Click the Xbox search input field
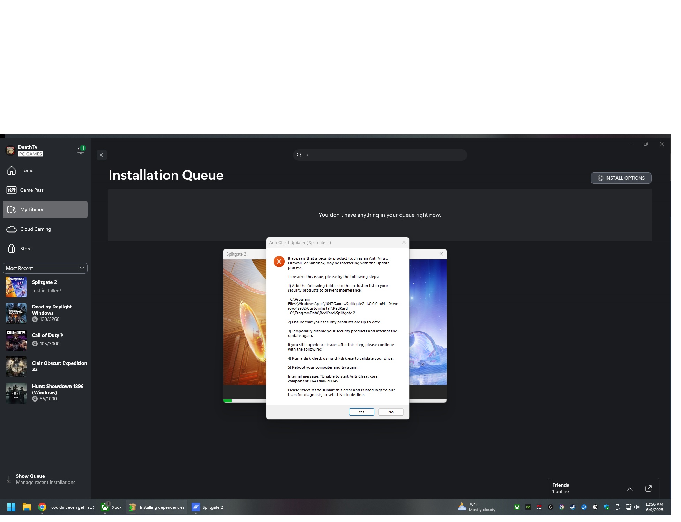 click(380, 155)
